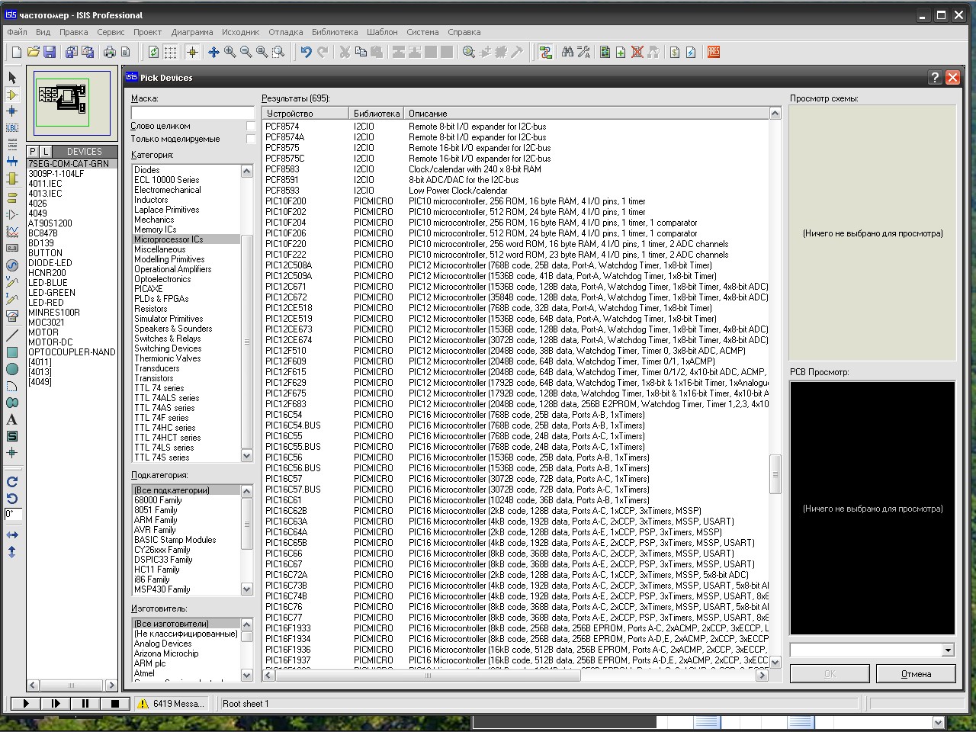Click the 'Отмена' button
The image size is (976, 732).
916,674
